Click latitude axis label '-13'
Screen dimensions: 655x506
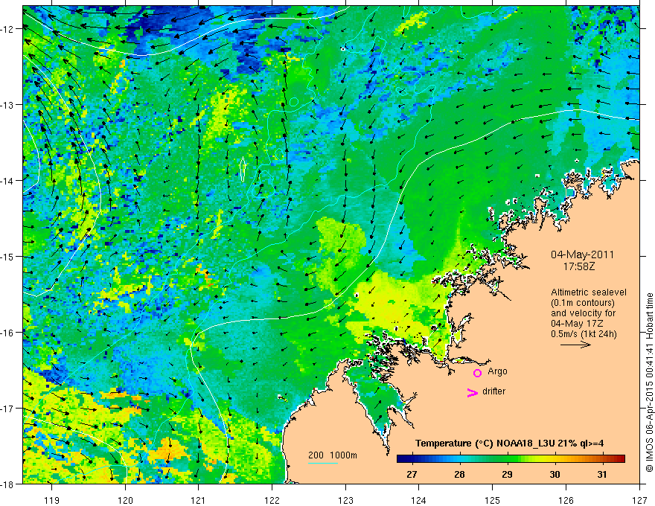click(x=9, y=105)
